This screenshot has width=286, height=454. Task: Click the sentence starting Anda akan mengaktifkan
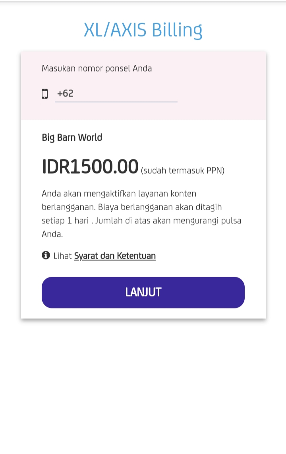tap(119, 194)
